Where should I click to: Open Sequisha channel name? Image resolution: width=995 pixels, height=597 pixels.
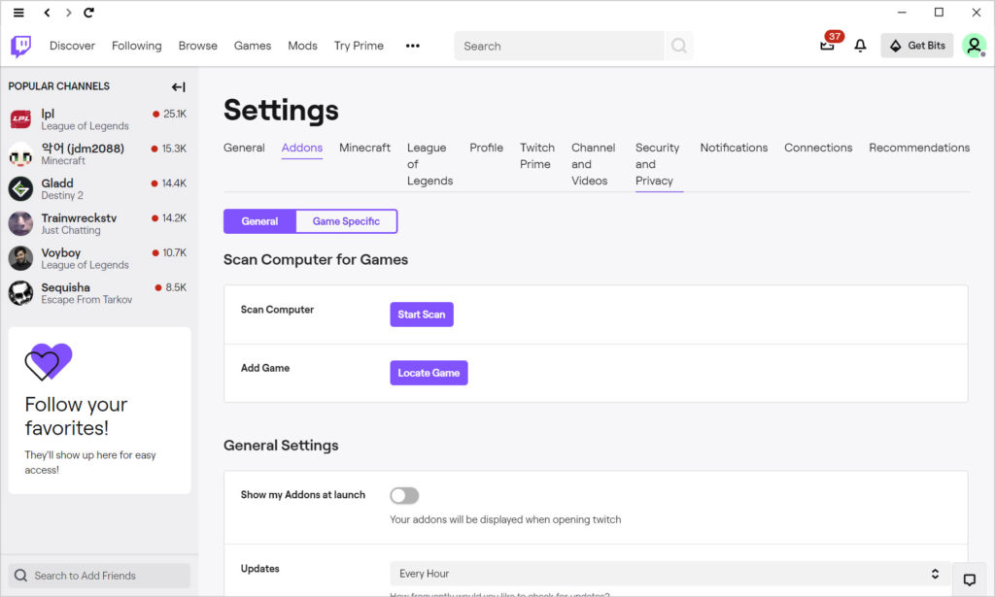pos(65,287)
